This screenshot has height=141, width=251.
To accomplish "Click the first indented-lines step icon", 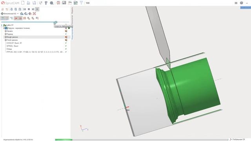I will [x=11, y=9].
